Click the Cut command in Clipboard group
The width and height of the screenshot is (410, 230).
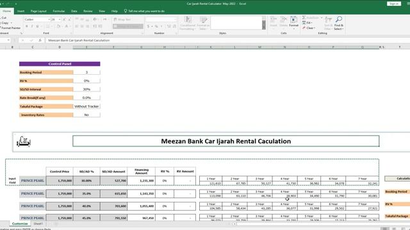[x=3, y=18]
